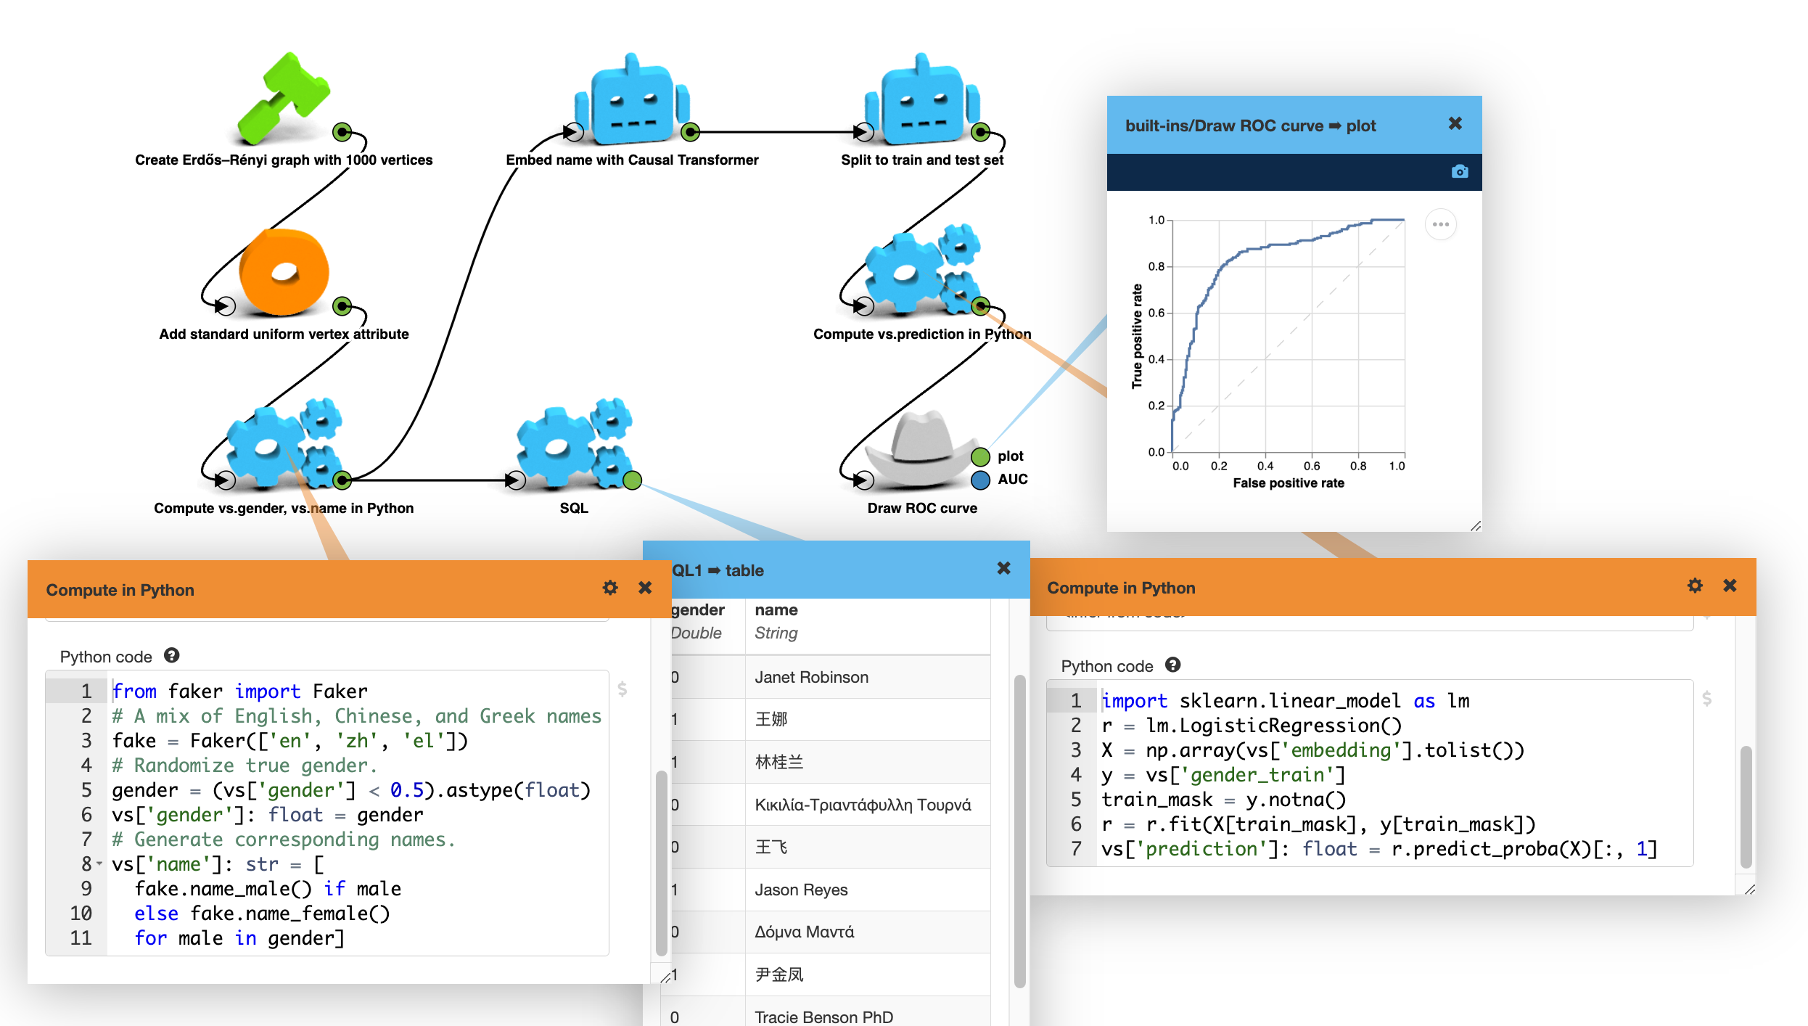Select the 尹金凤 table cell

(867, 974)
